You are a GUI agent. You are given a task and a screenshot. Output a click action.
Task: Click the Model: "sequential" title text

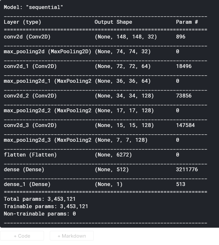[33, 7]
